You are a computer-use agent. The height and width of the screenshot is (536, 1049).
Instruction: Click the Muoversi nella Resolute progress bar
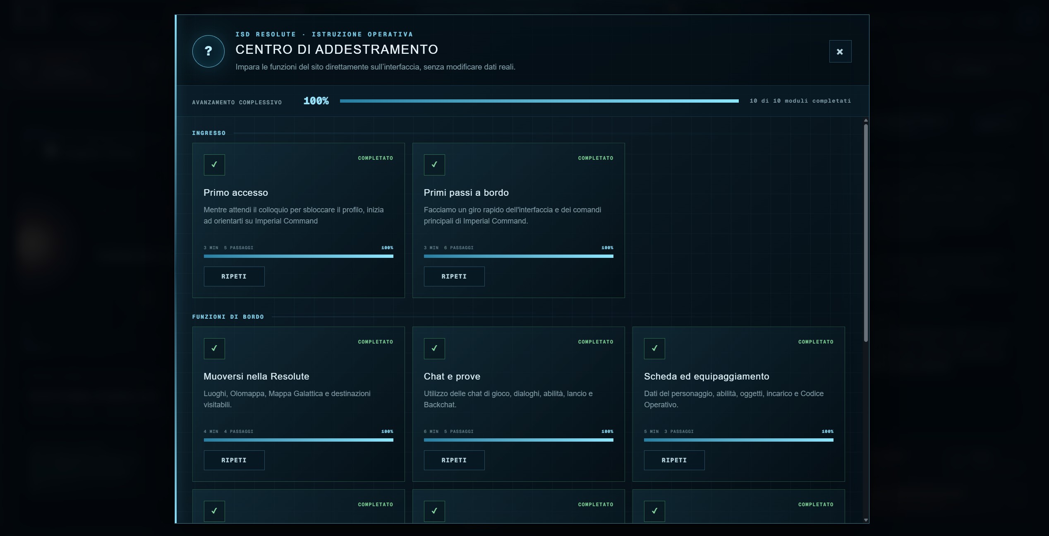click(299, 440)
